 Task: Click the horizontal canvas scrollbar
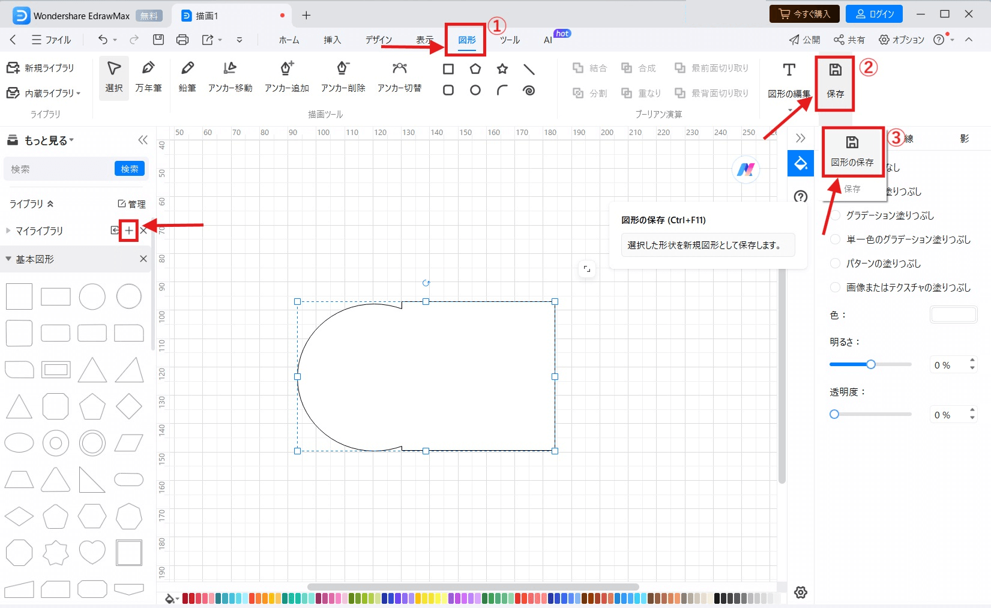(x=473, y=587)
